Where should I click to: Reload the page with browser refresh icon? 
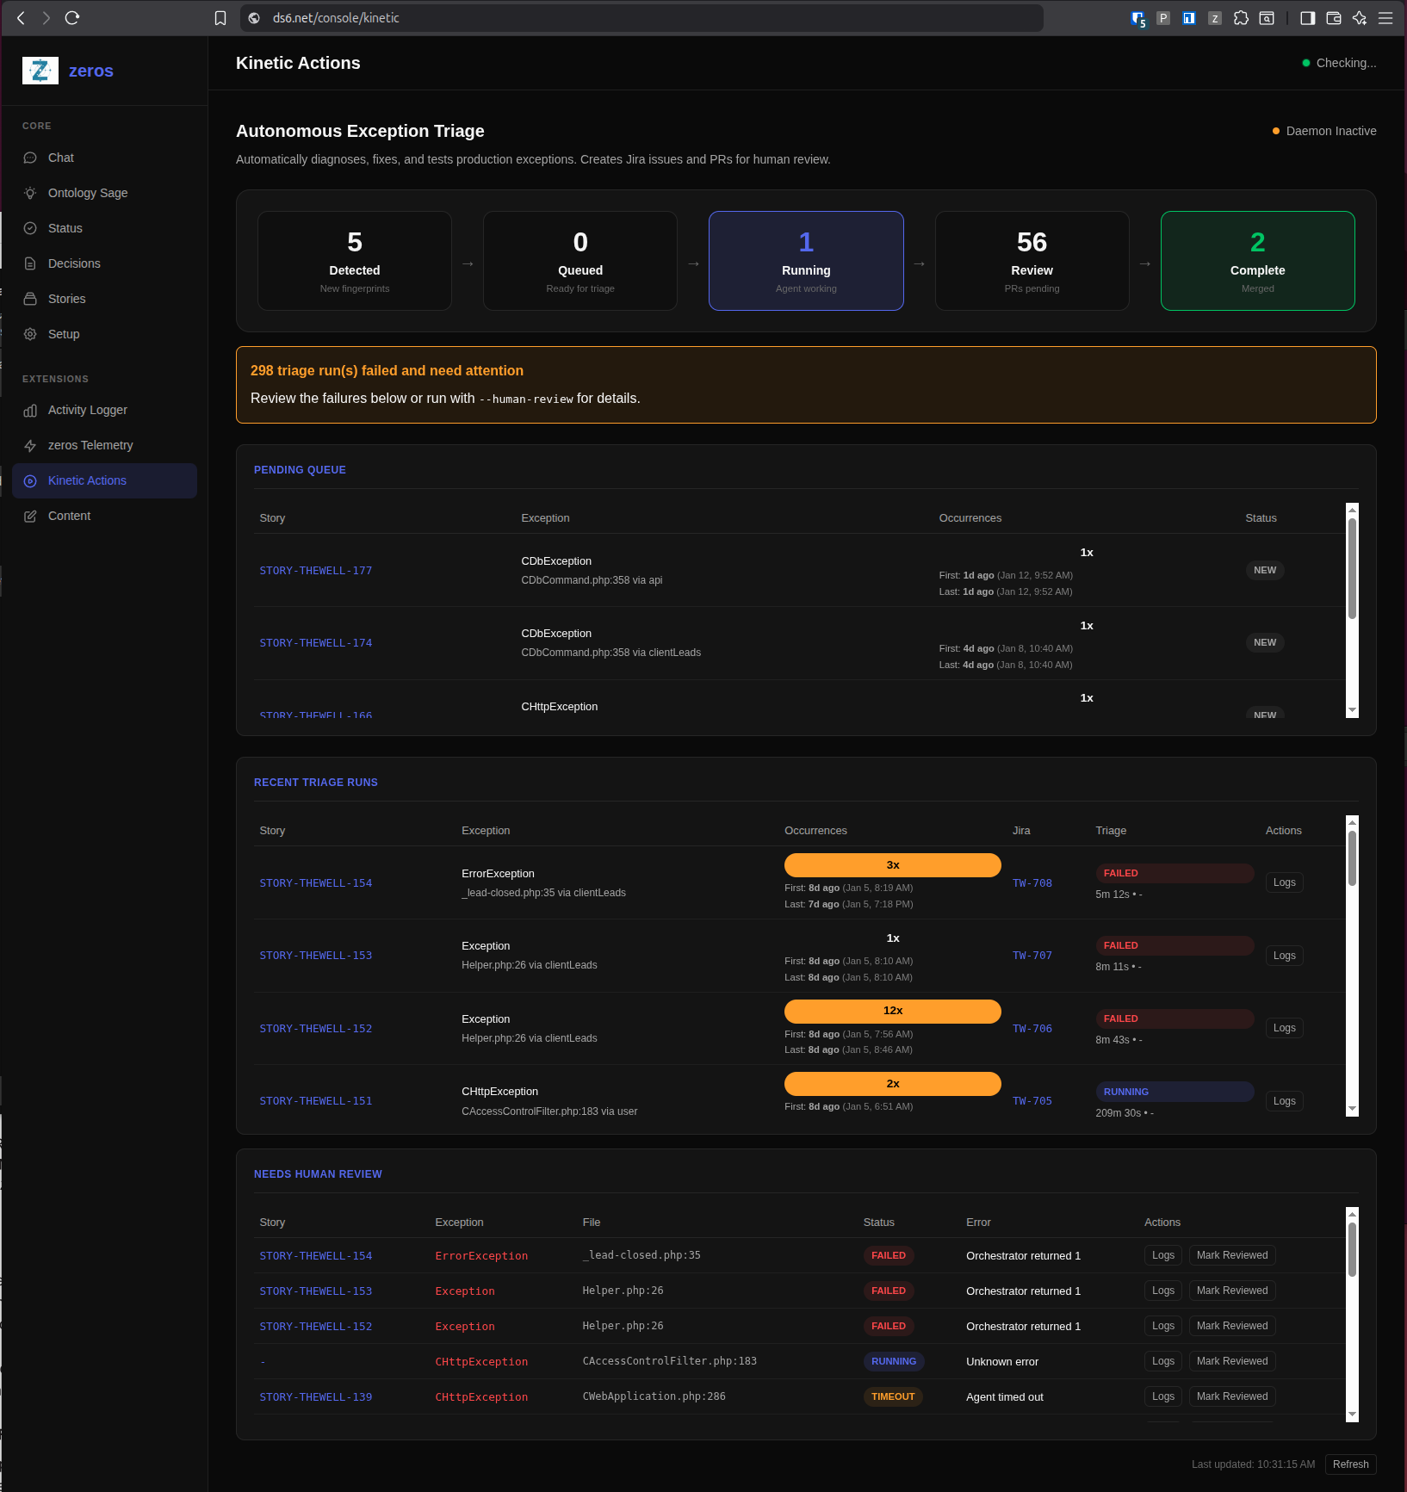click(72, 18)
